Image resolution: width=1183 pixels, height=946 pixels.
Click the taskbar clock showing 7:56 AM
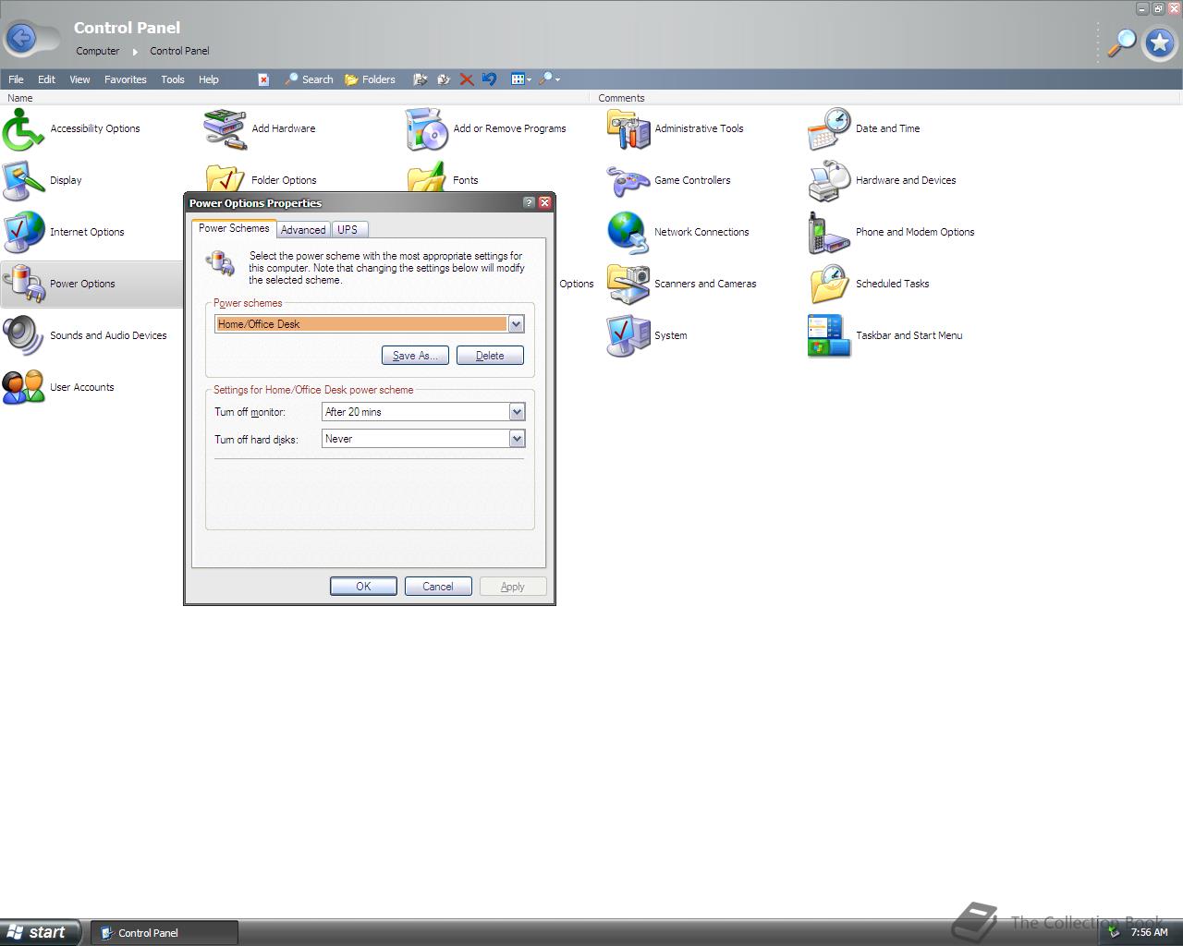(1150, 933)
